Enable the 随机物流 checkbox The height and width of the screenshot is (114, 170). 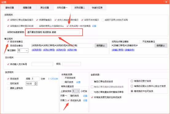pyautogui.click(x=68, y=96)
